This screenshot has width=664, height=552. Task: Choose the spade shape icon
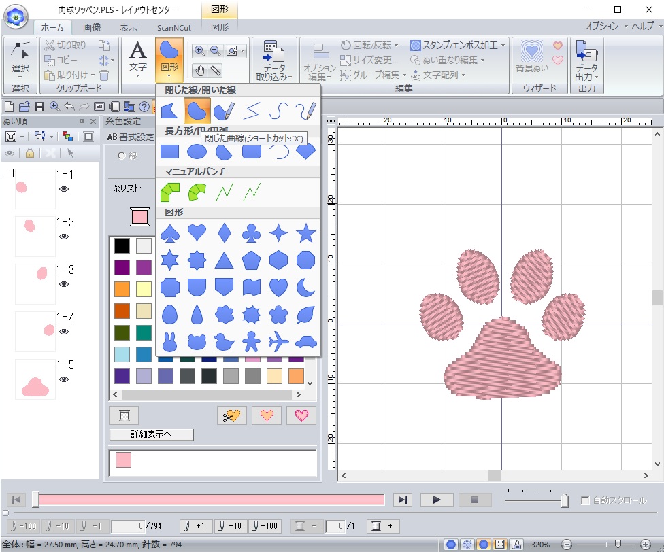coord(169,233)
